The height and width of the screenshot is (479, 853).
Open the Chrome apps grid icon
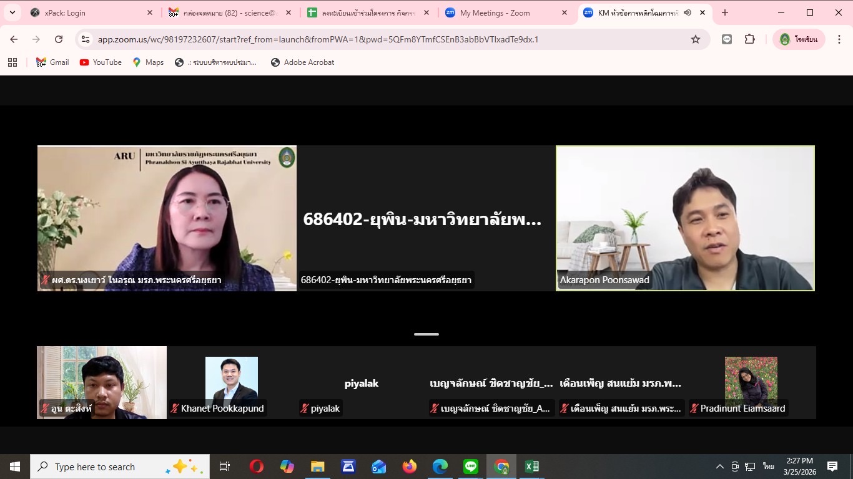[12, 62]
